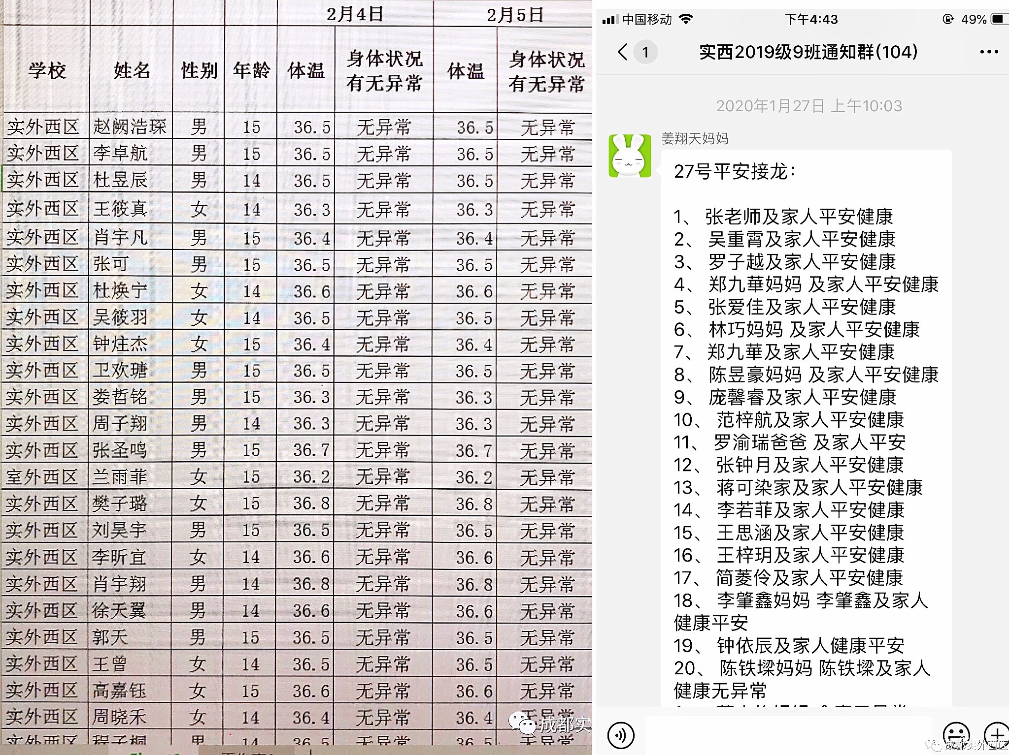Tap the rotation lock icon in the status bar

coord(948,19)
